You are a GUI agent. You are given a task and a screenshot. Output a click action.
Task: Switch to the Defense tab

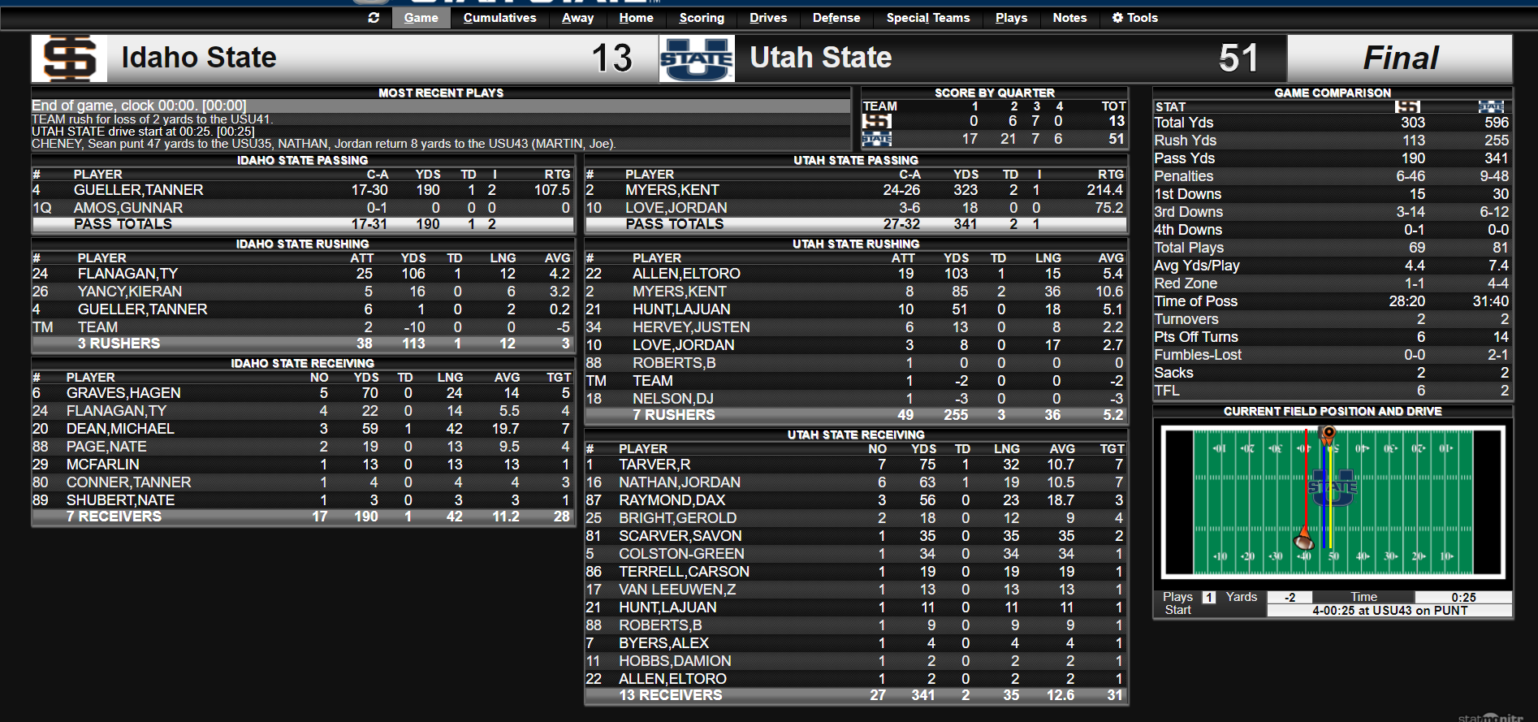[x=836, y=17]
